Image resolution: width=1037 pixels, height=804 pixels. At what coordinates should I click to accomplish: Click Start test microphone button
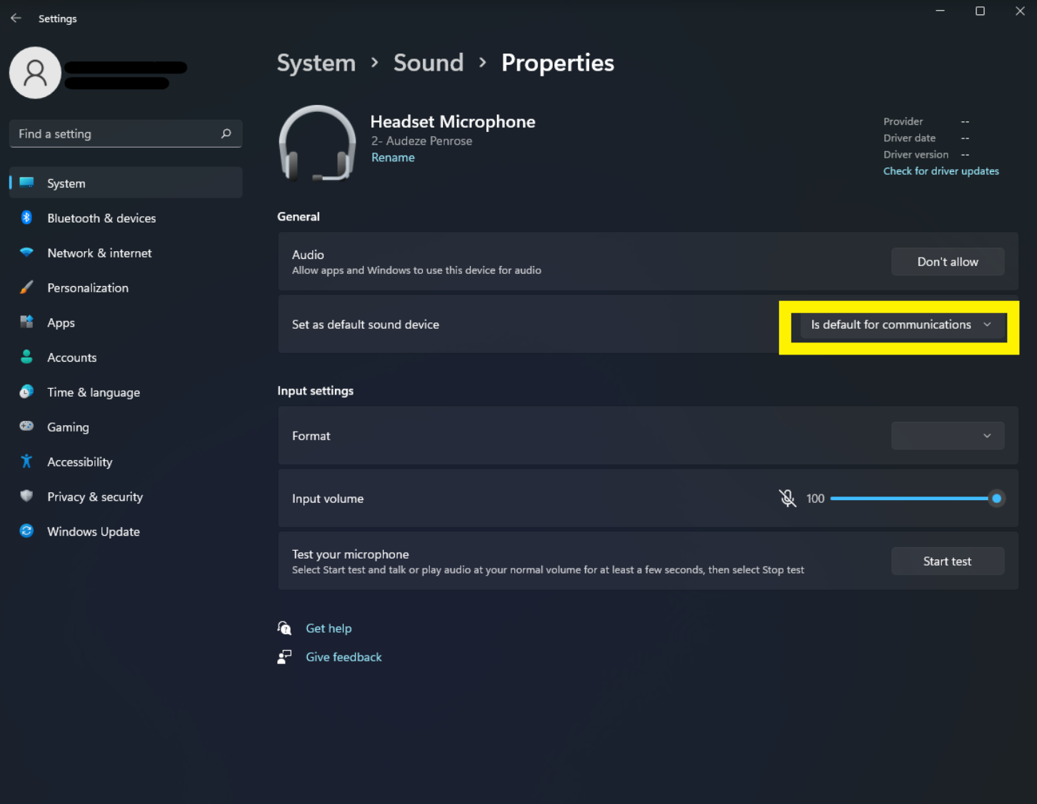coord(948,561)
